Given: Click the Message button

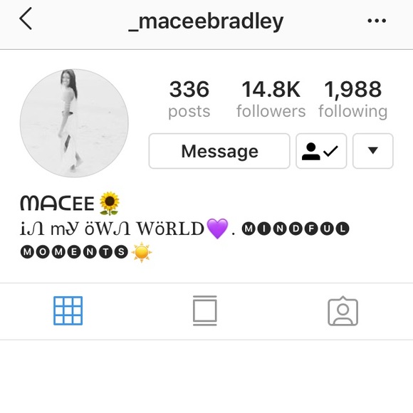Looking at the screenshot, I should pos(219,151).
